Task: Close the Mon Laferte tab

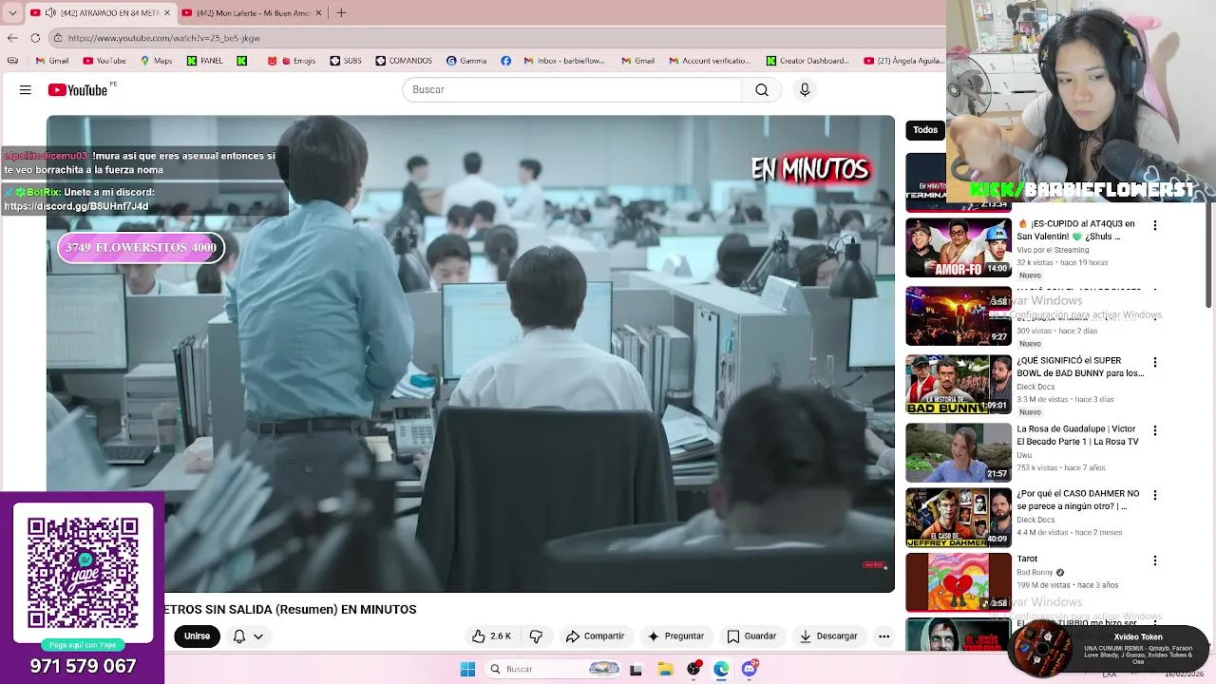Action: point(318,12)
